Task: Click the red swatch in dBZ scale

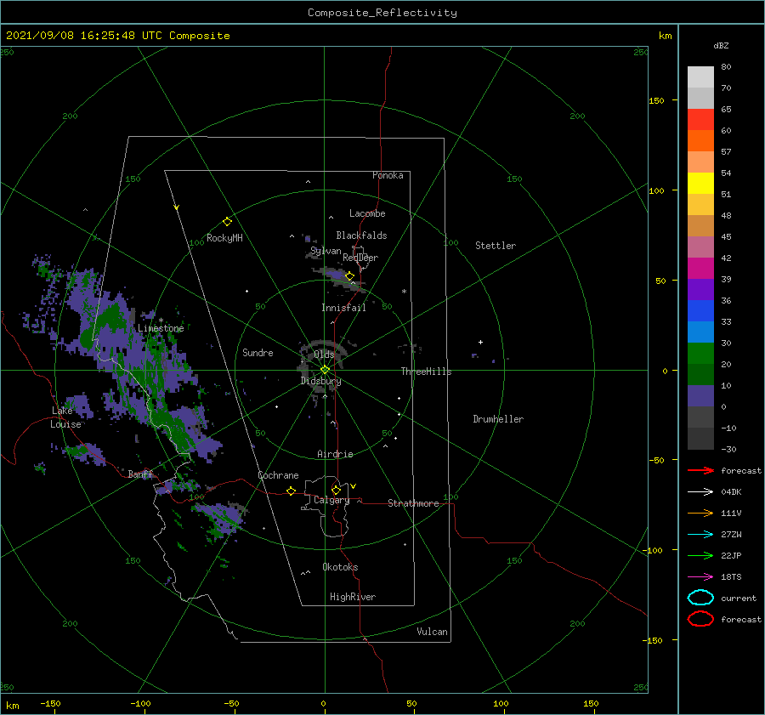Action: click(x=700, y=120)
